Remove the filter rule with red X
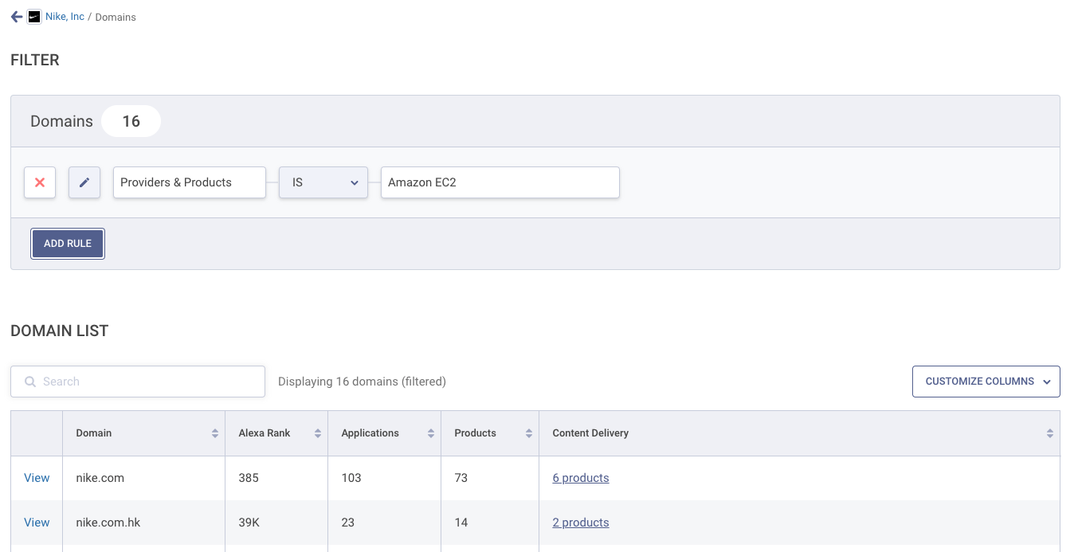The height and width of the screenshot is (552, 1074). 40,182
